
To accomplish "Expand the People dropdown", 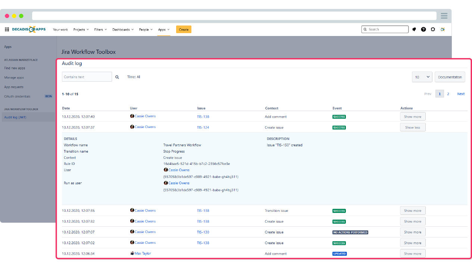I will coord(146,29).
